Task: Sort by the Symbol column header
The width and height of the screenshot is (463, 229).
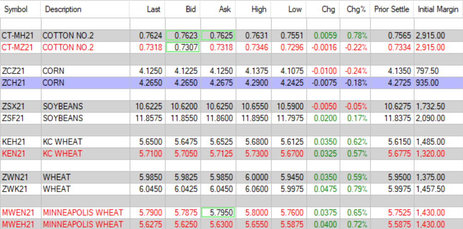Action: click(20, 9)
